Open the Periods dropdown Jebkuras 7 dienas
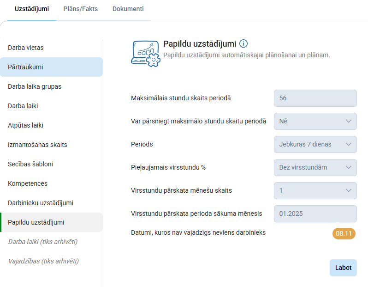Image resolution: width=368 pixels, height=287 pixels. tap(315, 144)
